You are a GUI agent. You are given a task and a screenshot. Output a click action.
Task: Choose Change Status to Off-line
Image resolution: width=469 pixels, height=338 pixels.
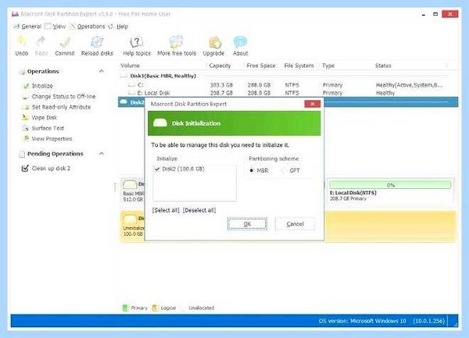click(63, 97)
